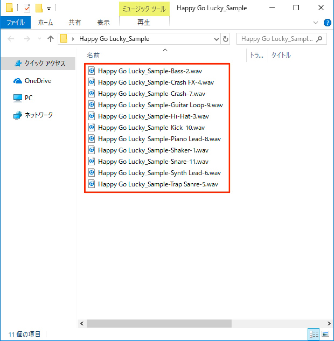Switch to large icons view layout
The height and width of the screenshot is (341, 334).
click(325, 334)
